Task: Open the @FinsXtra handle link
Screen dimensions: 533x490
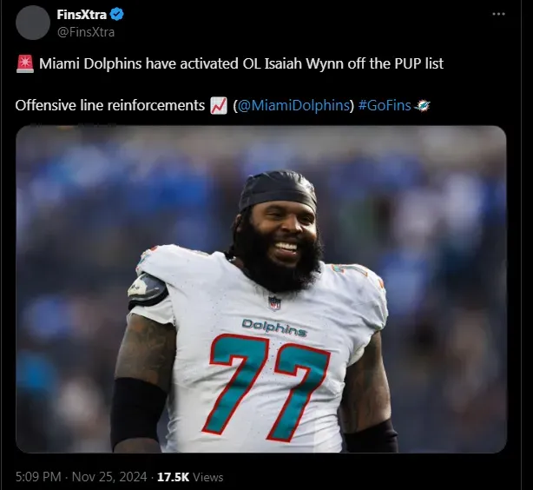Action: click(x=86, y=32)
